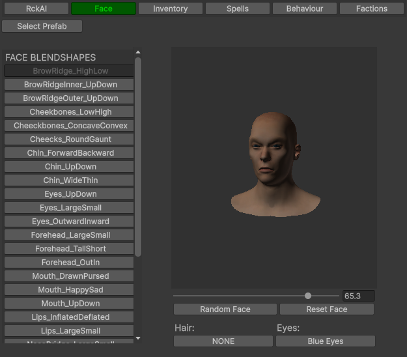407x357 pixels.
Task: Open the RckAI tab
Action: click(x=36, y=8)
